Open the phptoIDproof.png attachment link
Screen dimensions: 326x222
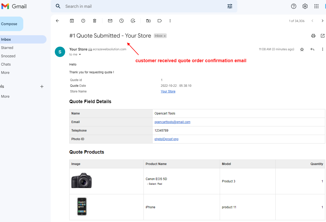click(x=166, y=139)
